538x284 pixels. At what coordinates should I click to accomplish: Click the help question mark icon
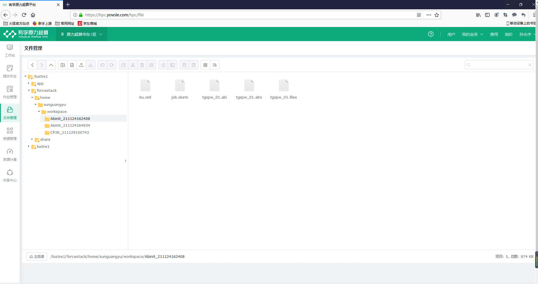click(x=431, y=34)
